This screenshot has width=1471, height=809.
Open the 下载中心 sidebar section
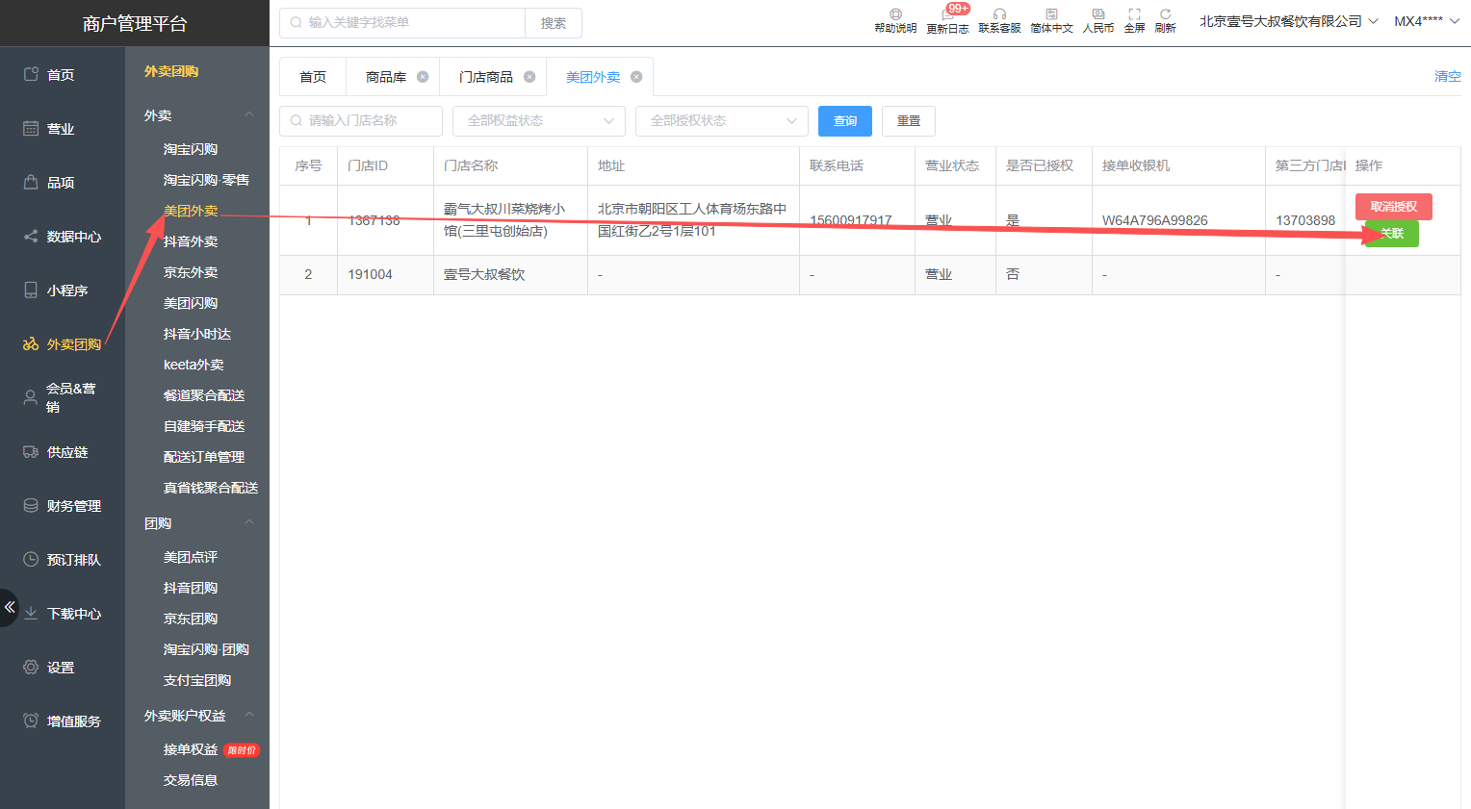pyautogui.click(x=63, y=613)
